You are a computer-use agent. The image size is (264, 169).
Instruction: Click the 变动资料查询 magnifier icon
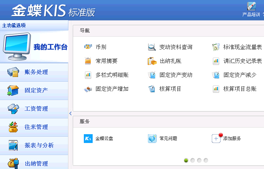tap(152, 47)
